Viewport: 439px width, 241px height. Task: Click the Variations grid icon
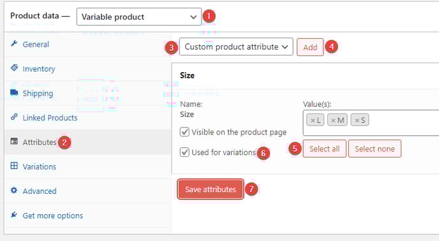14,165
